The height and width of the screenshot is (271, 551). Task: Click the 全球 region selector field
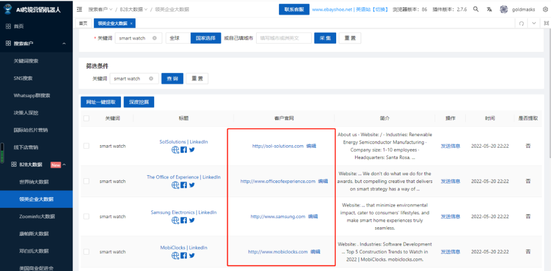point(178,38)
